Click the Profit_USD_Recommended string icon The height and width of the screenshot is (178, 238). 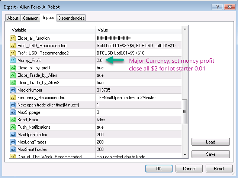[x=13, y=46]
